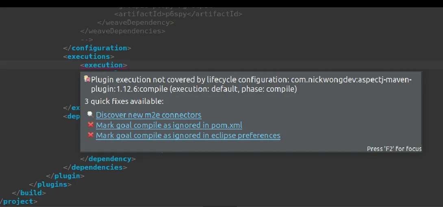The height and width of the screenshot is (207, 443).
Task: Click the closing weaveDependencies tag
Action: click(x=123, y=31)
